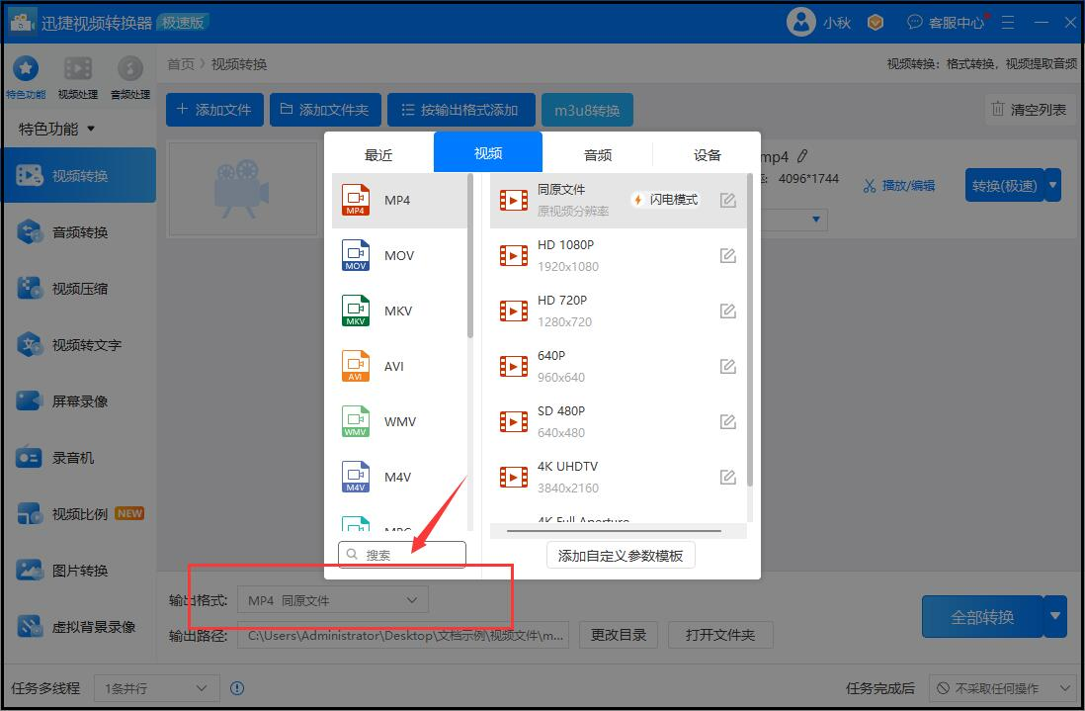The height and width of the screenshot is (711, 1085).
Task: Select 图片转换 in the sidebar
Action: coord(79,570)
